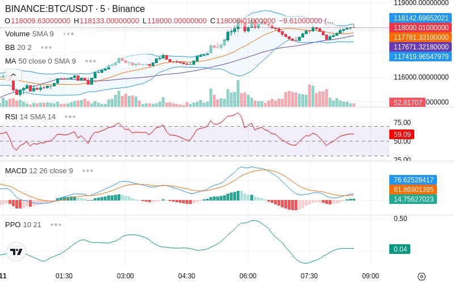The height and width of the screenshot is (284, 454).
Task: Click the high price value H118133.00000000
Action: 107,21
